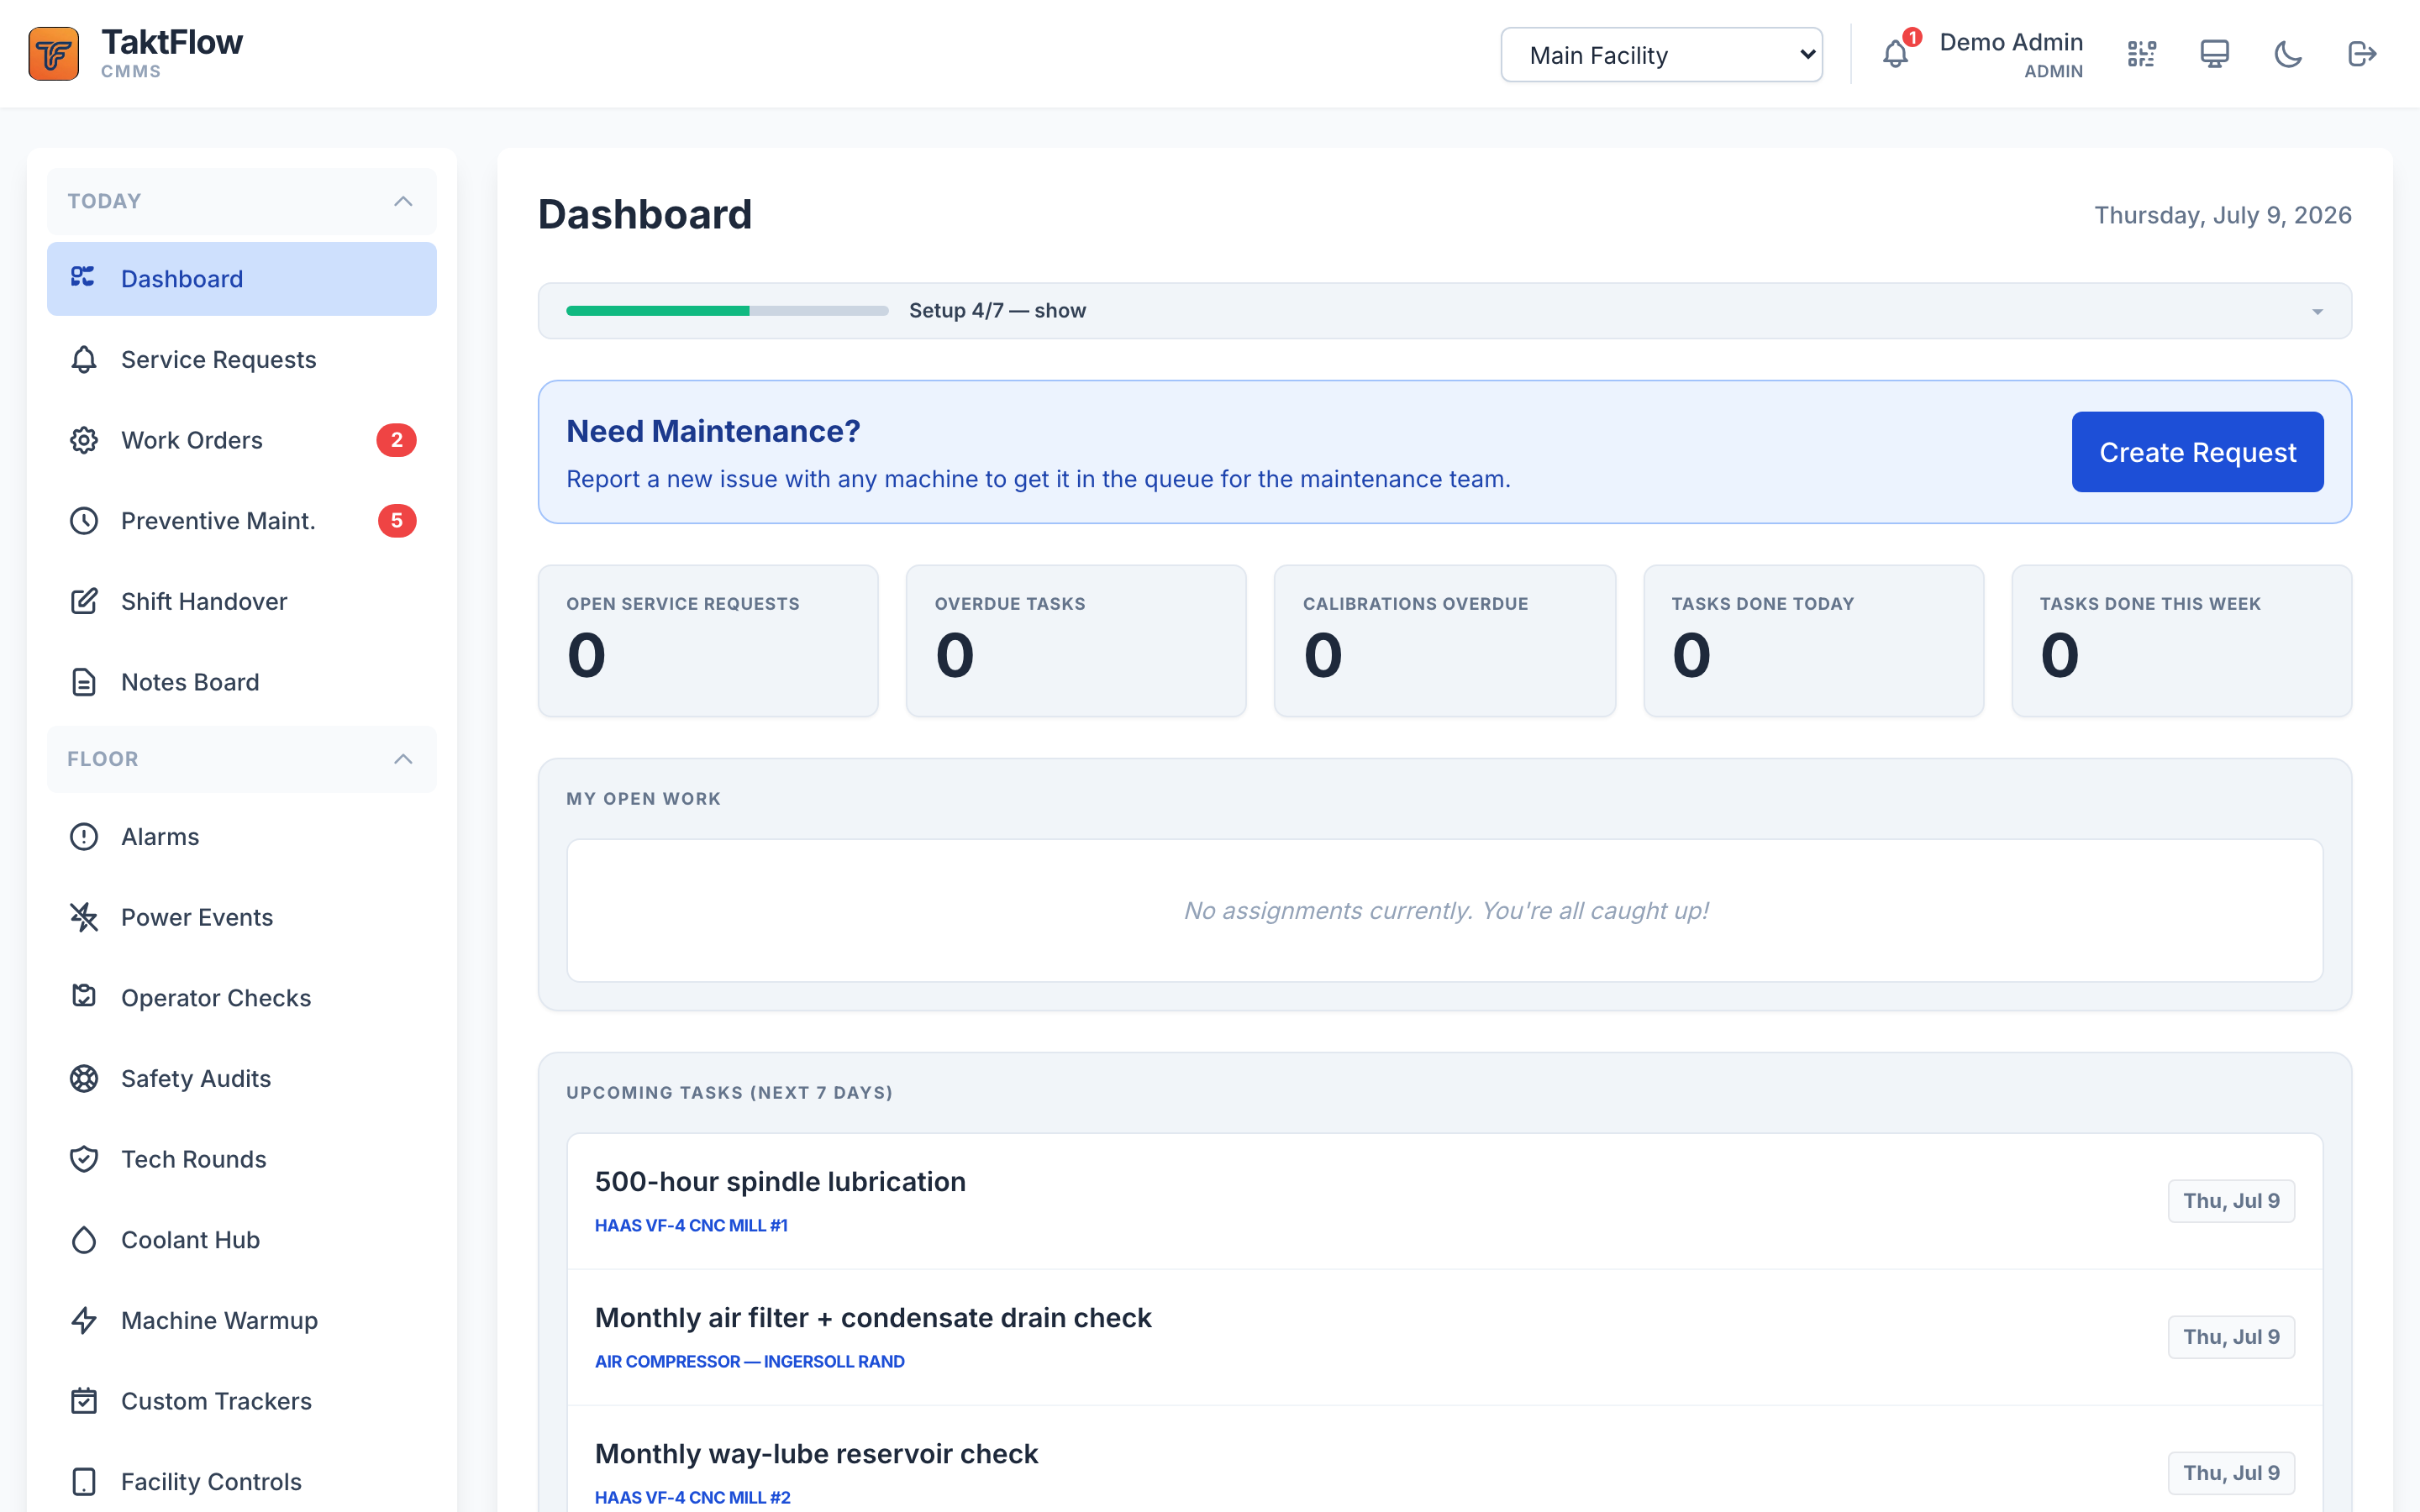This screenshot has height=1512, width=2420.
Task: Open Work Orders page
Action: click(x=242, y=440)
